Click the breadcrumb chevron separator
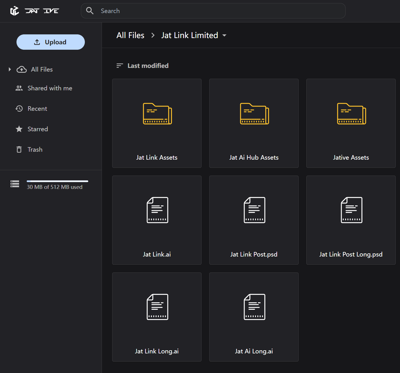400x373 pixels. pyautogui.click(x=153, y=35)
